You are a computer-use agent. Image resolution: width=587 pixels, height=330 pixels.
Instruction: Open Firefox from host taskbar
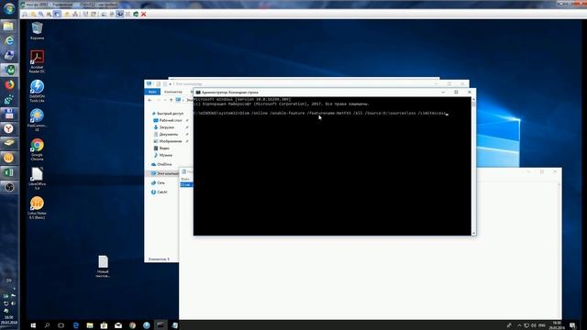click(9, 84)
